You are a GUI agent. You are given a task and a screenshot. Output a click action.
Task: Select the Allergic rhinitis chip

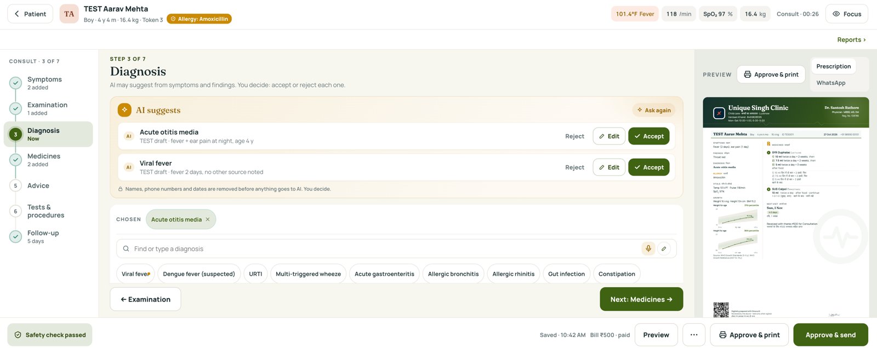(514, 274)
